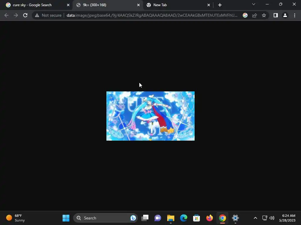The width and height of the screenshot is (301, 225).
Task: Close the 9k= (300×168) tab
Action: point(138,5)
